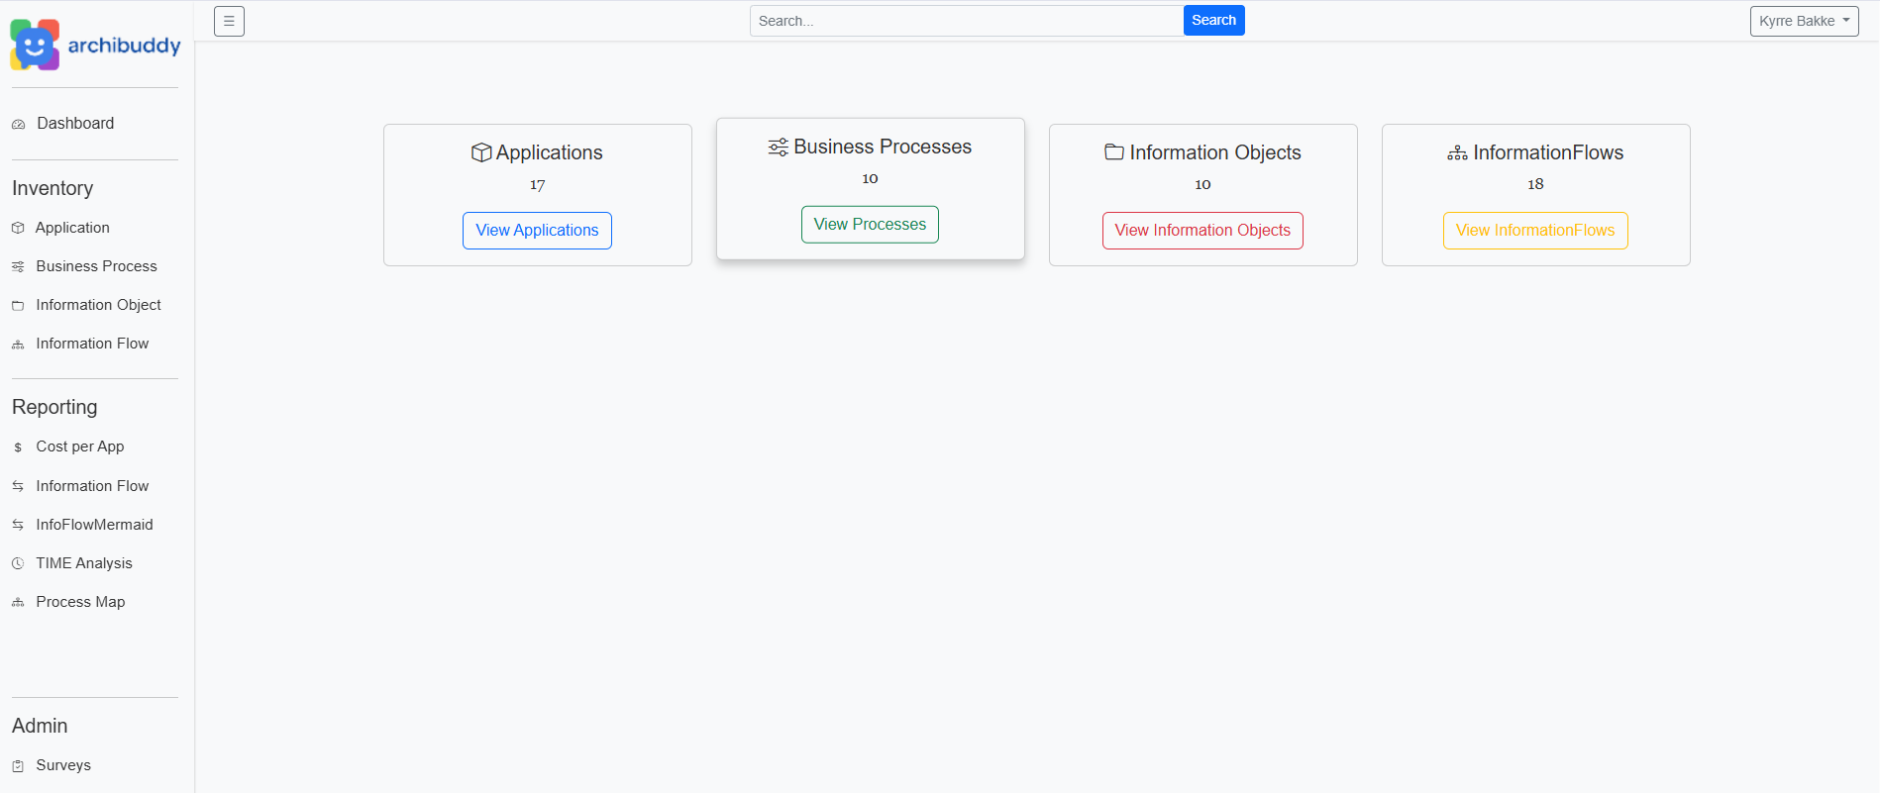Click the Business Processes card title
The image size is (1880, 793).
click(883, 147)
